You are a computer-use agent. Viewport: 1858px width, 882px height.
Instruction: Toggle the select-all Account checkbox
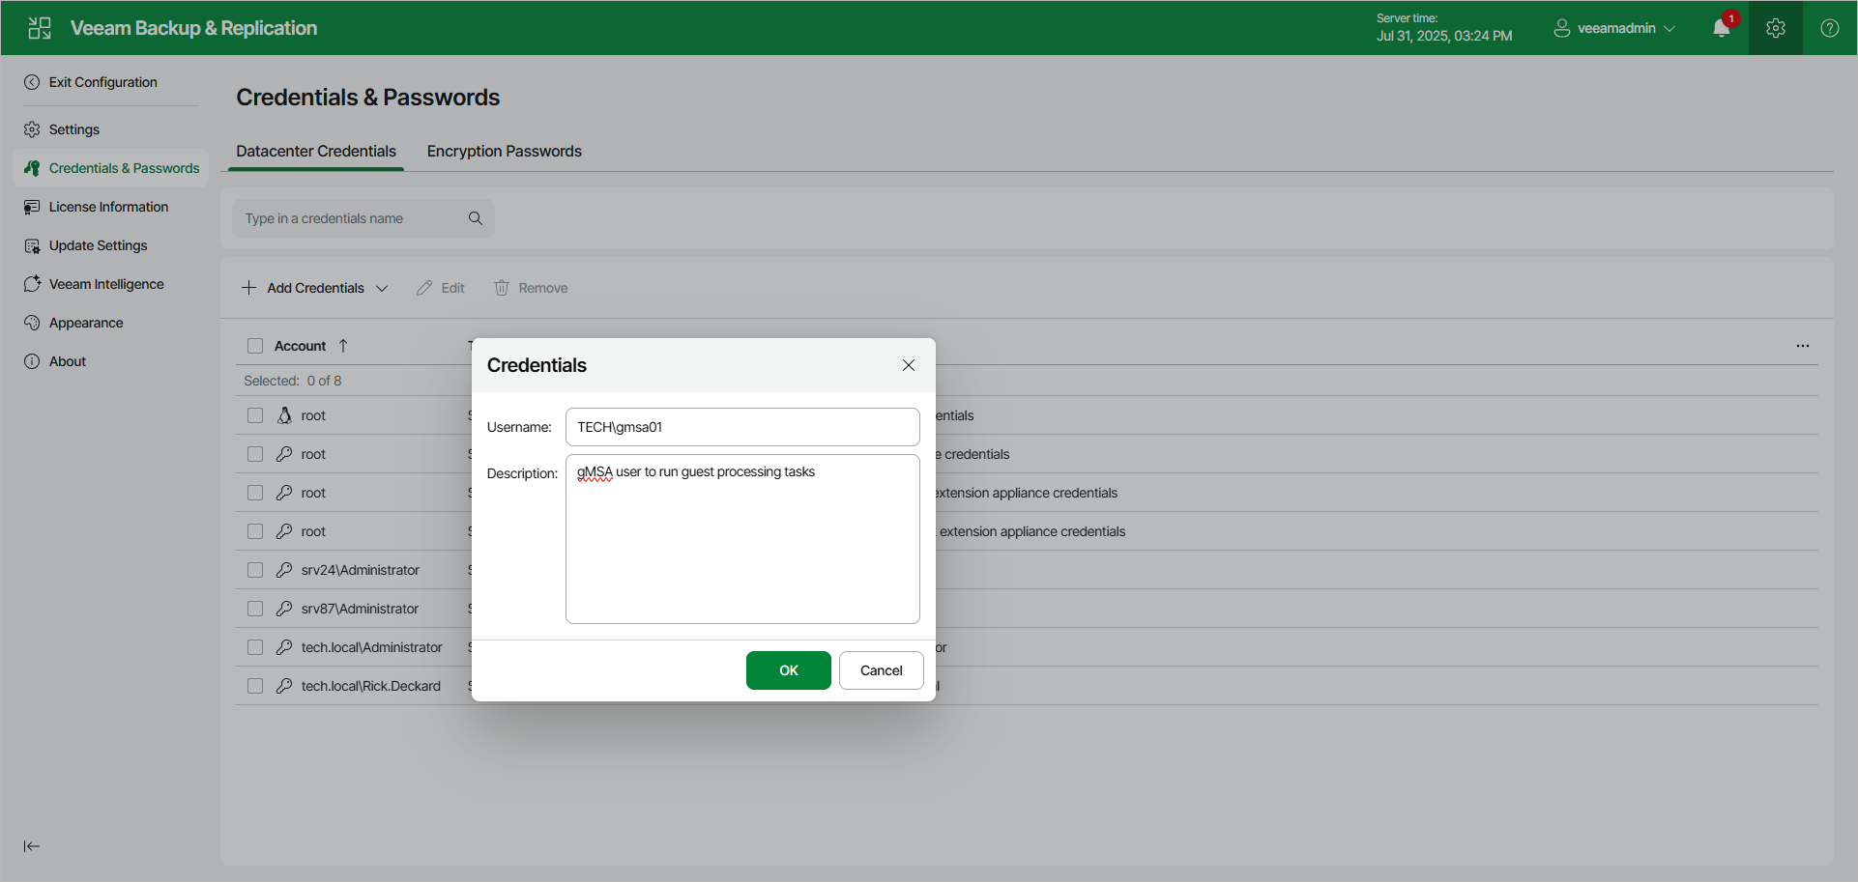255,346
